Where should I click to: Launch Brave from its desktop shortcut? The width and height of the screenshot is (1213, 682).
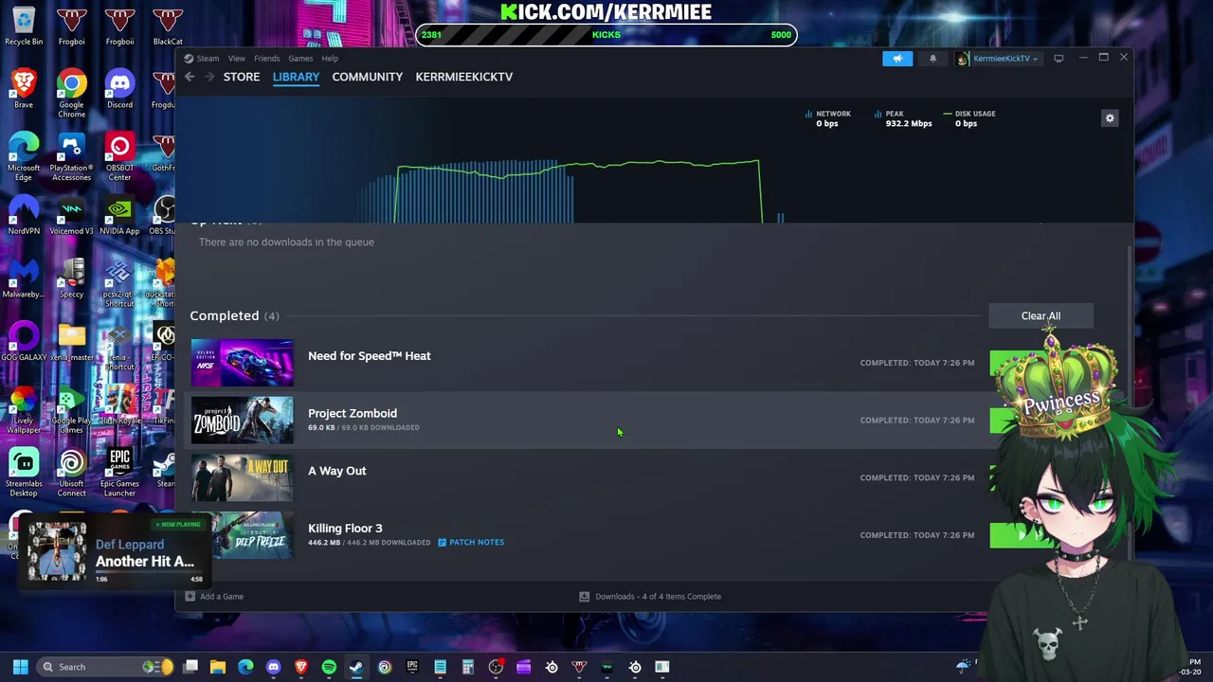click(24, 88)
